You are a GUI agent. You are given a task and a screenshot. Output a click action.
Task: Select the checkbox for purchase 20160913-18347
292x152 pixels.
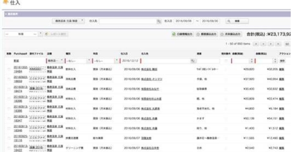coord(9,119)
